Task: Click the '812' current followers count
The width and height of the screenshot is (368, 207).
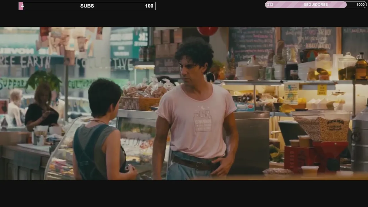Action: (x=270, y=5)
